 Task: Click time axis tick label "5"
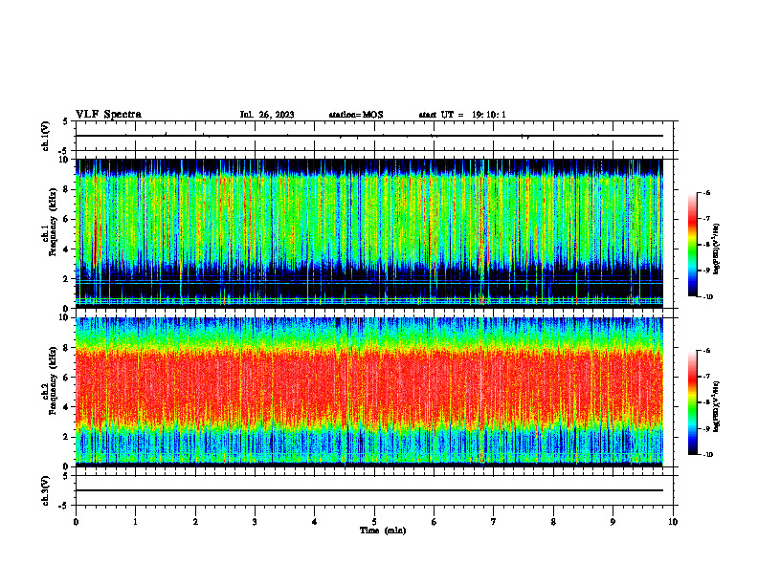pyautogui.click(x=374, y=522)
